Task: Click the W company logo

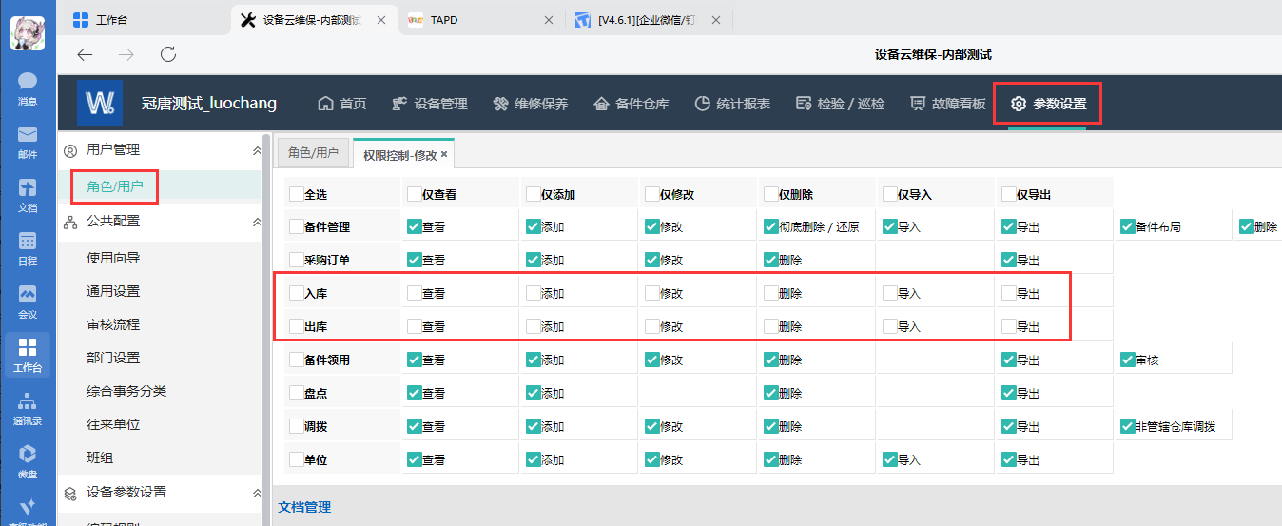Action: coord(100,103)
